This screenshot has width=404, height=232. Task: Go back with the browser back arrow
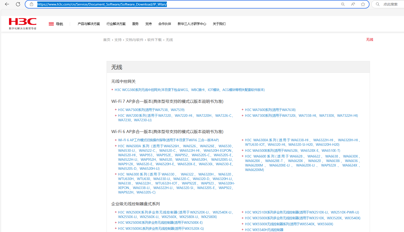[7, 4]
